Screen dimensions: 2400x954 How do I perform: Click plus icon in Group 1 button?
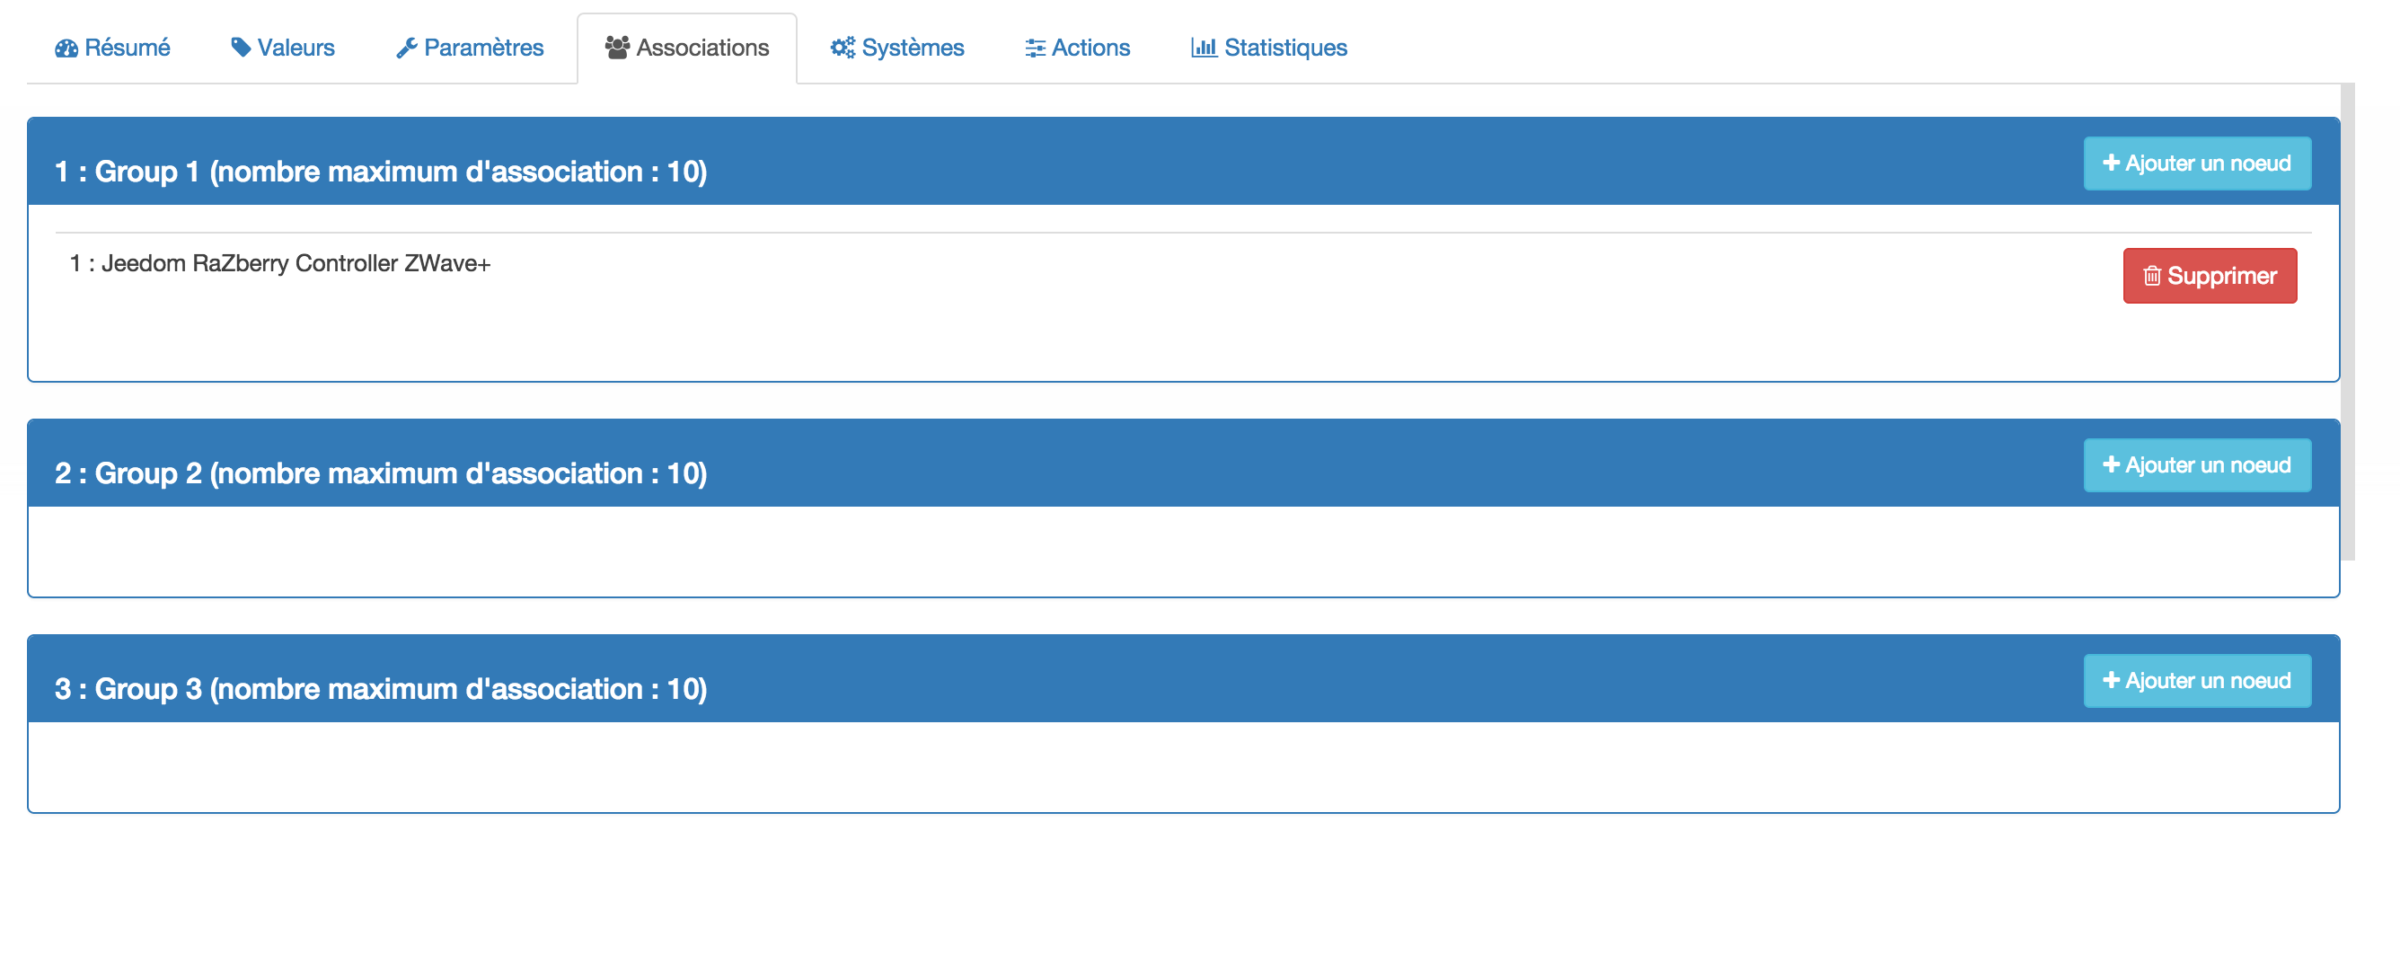2111,163
